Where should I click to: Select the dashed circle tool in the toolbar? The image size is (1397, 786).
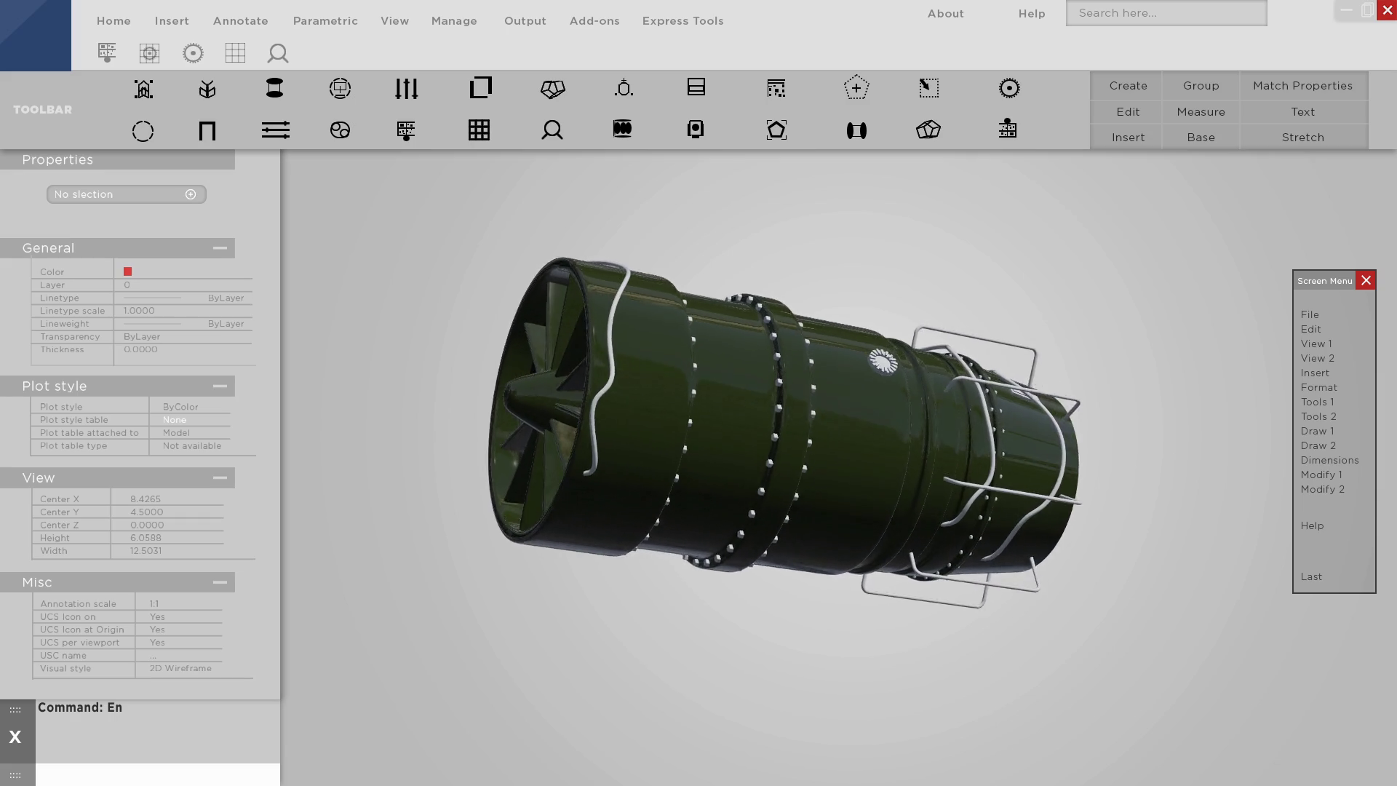click(143, 131)
